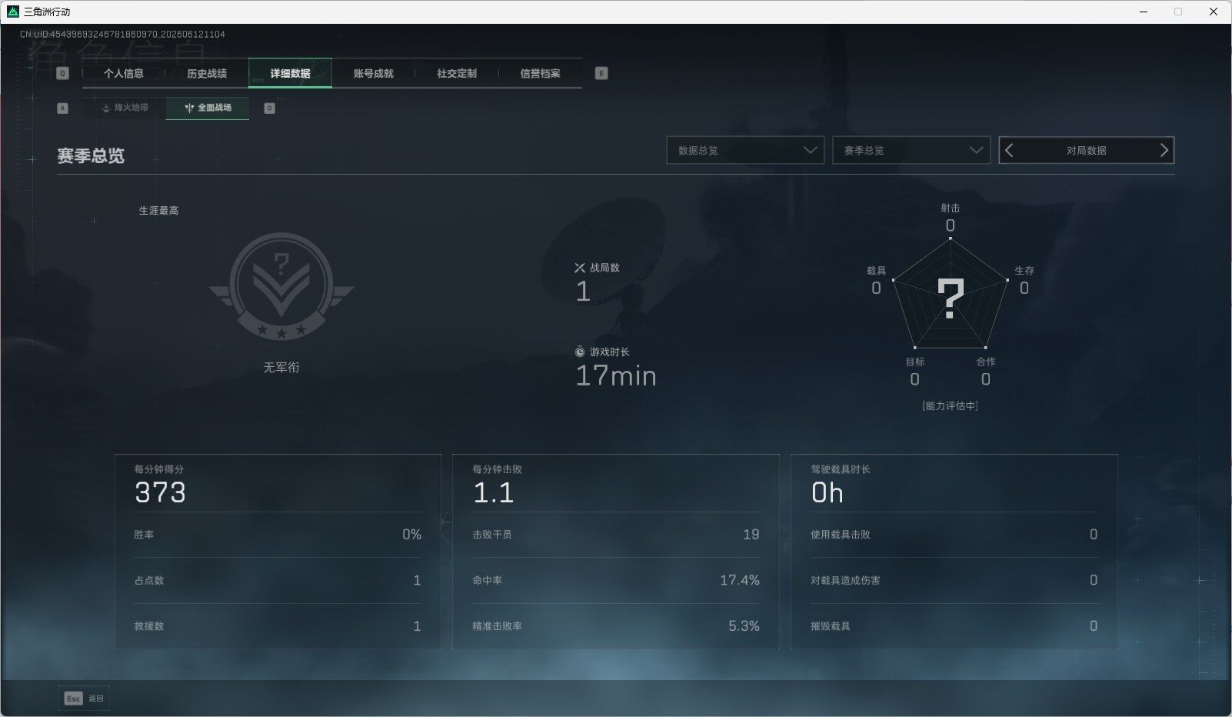Click the 对局数据 selector label
1232x717 pixels.
[1086, 151]
